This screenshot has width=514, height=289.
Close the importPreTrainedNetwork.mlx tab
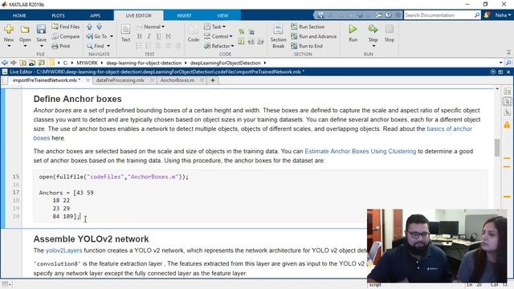[88, 80]
